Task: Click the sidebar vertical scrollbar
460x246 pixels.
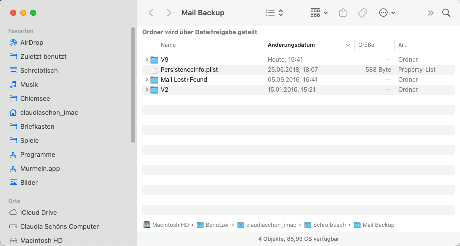Action: pyautogui.click(x=133, y=85)
